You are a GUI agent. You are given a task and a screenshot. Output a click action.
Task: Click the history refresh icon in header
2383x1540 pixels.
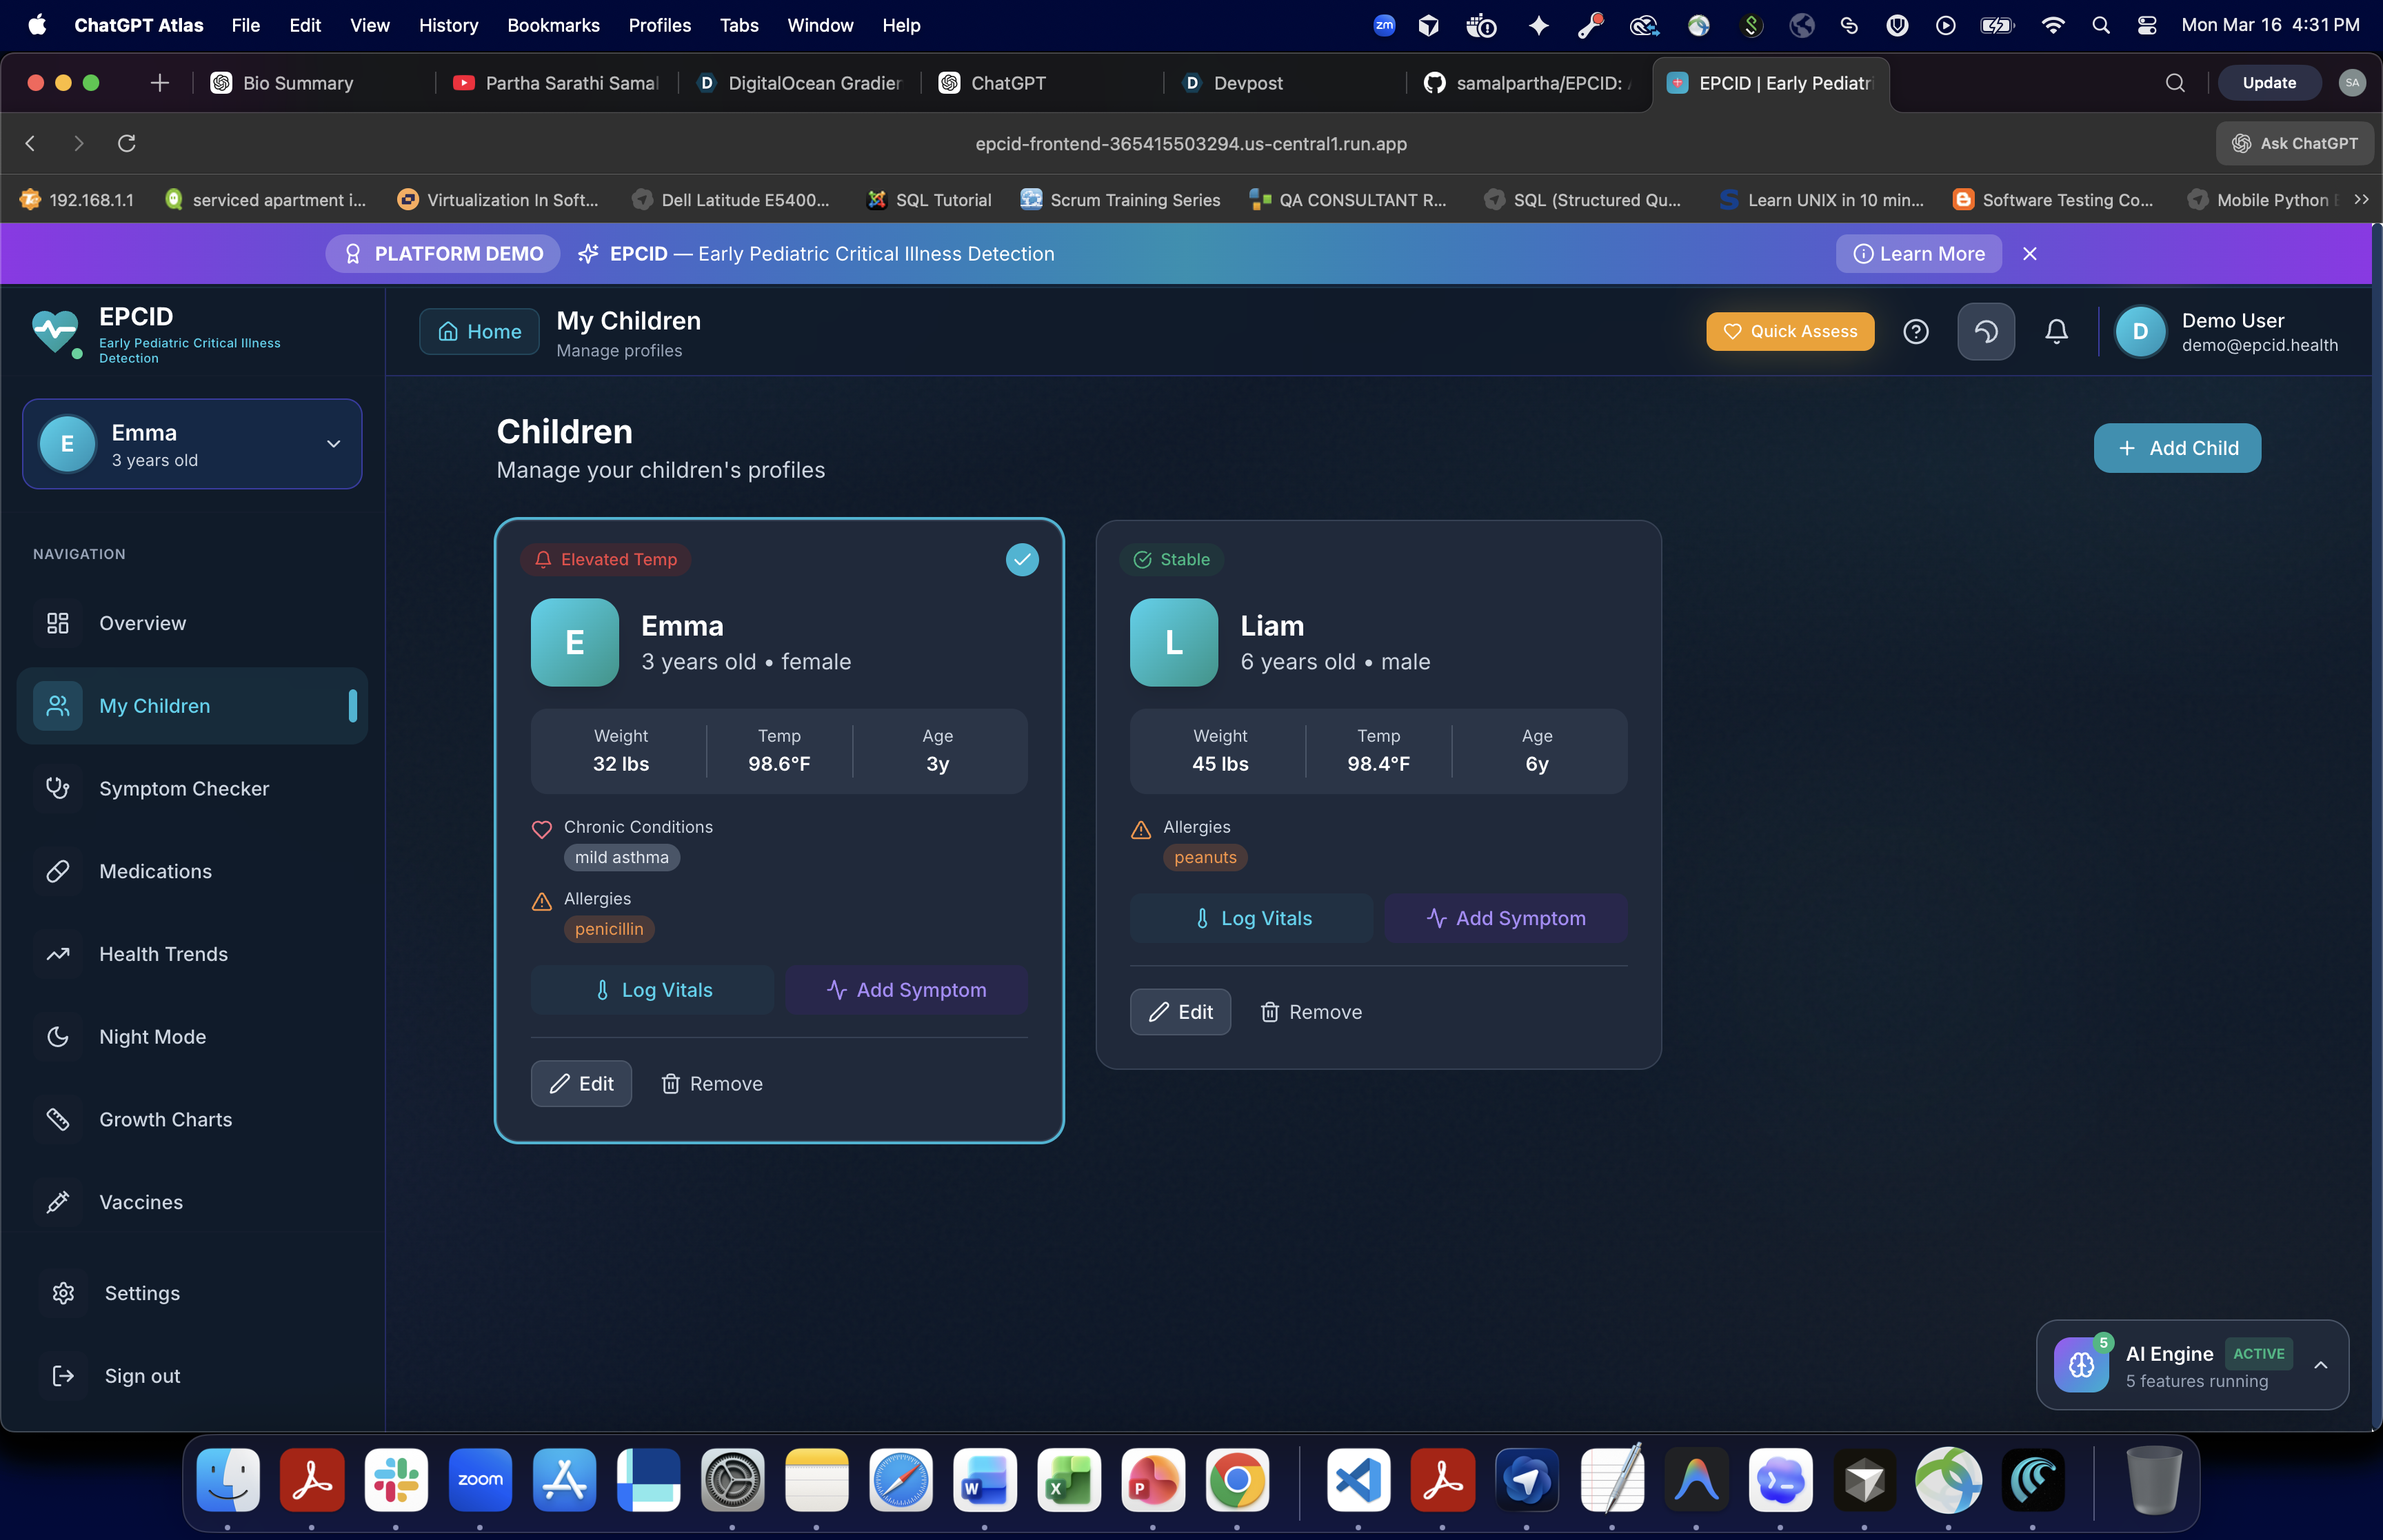(1985, 331)
